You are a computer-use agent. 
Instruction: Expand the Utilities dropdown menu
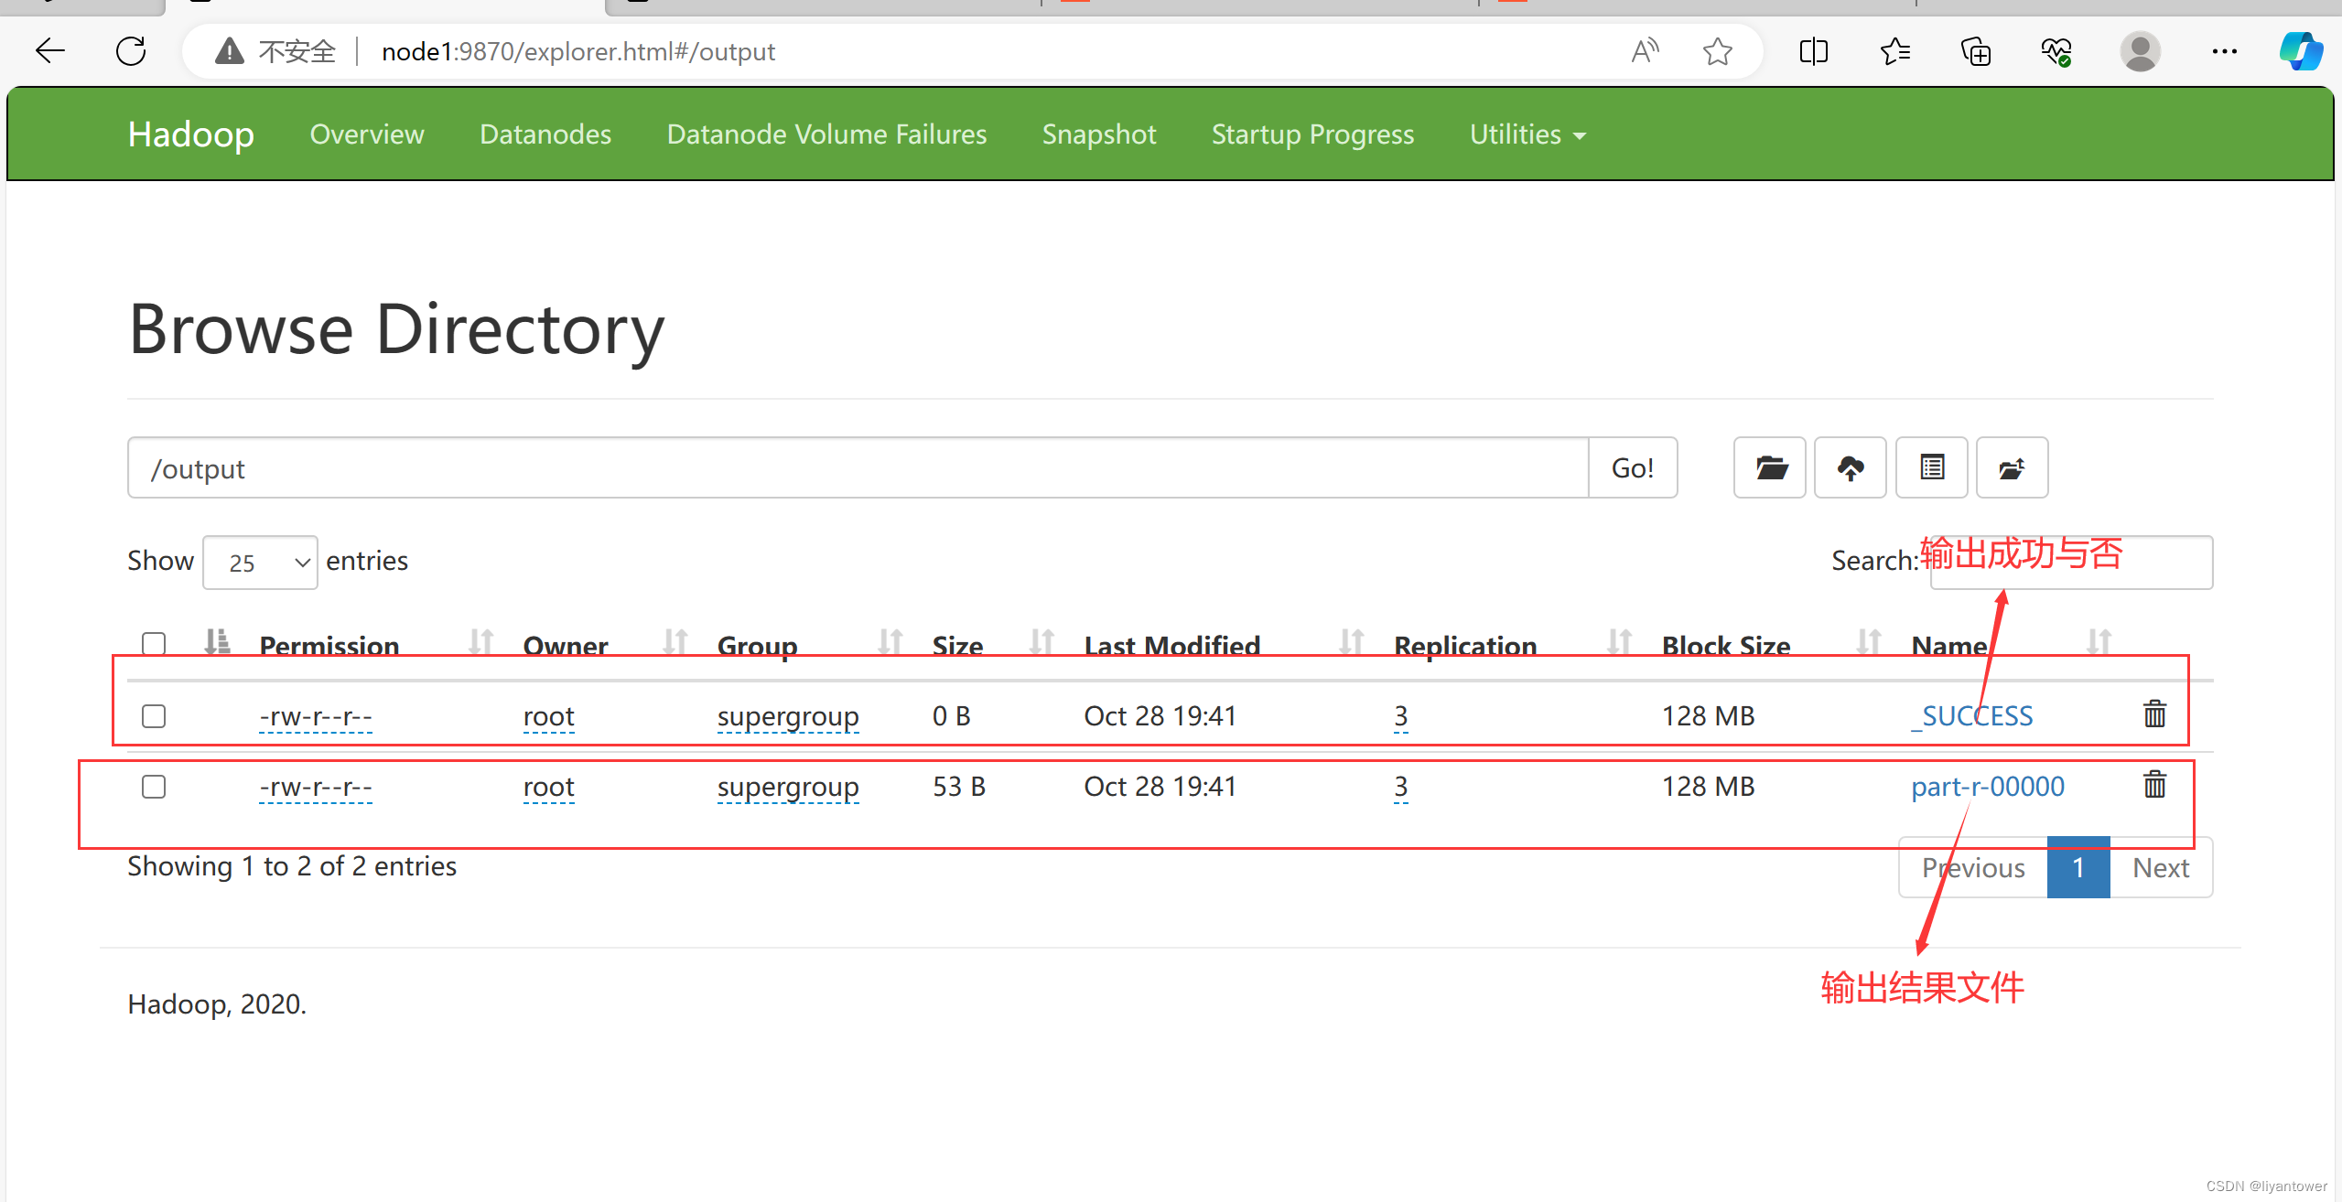1527,134
